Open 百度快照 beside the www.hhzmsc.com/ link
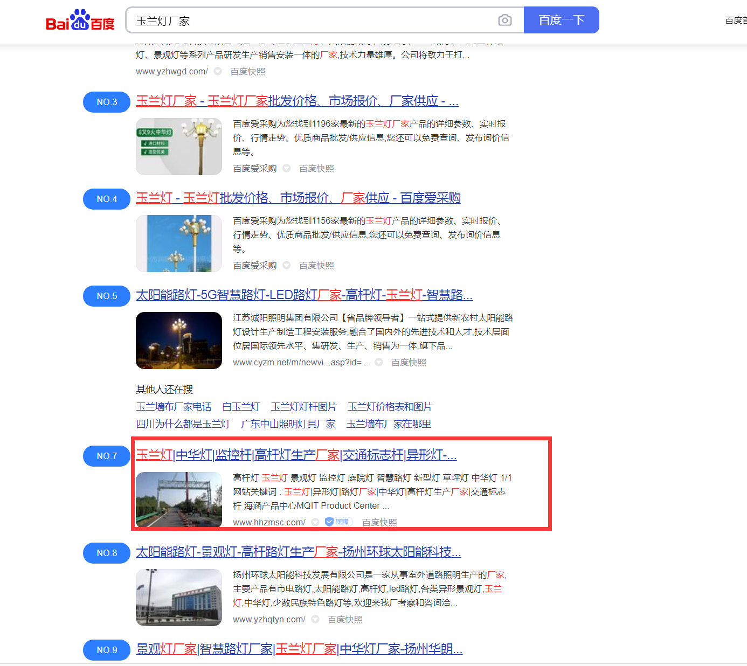Screen dimensions: 747x666 379,523
